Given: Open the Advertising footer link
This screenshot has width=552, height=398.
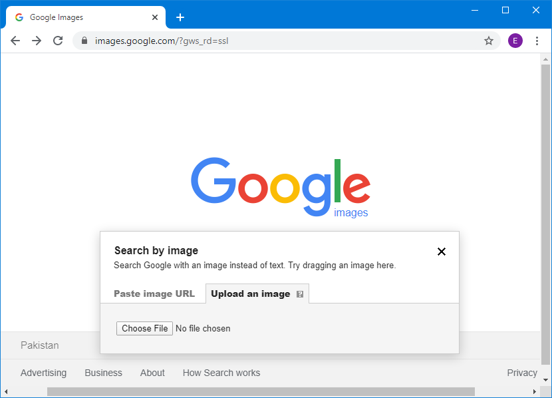Looking at the screenshot, I should [43, 373].
